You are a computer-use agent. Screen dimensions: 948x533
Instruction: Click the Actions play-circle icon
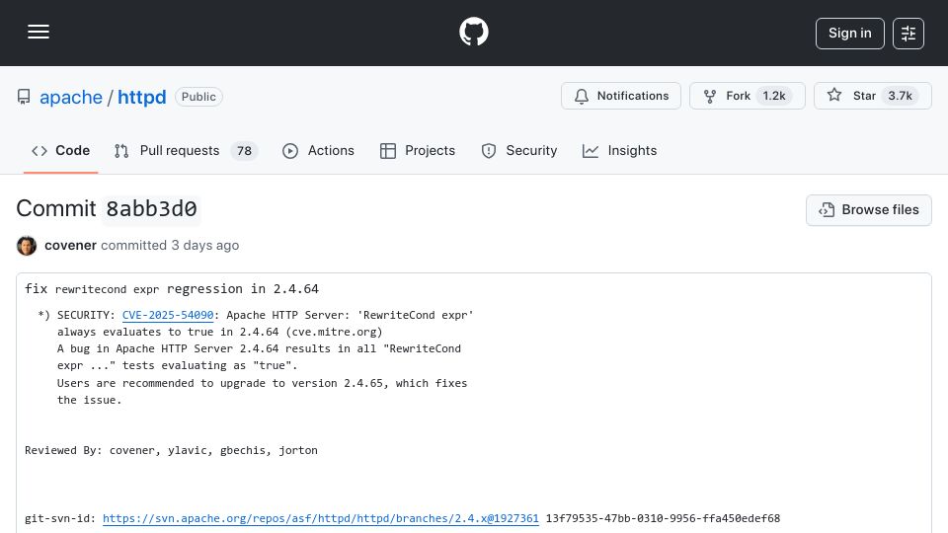290,150
